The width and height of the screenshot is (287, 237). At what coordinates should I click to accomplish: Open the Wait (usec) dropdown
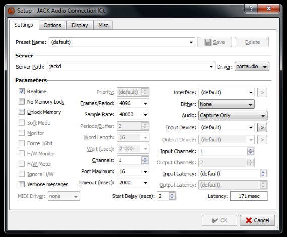[133, 149]
